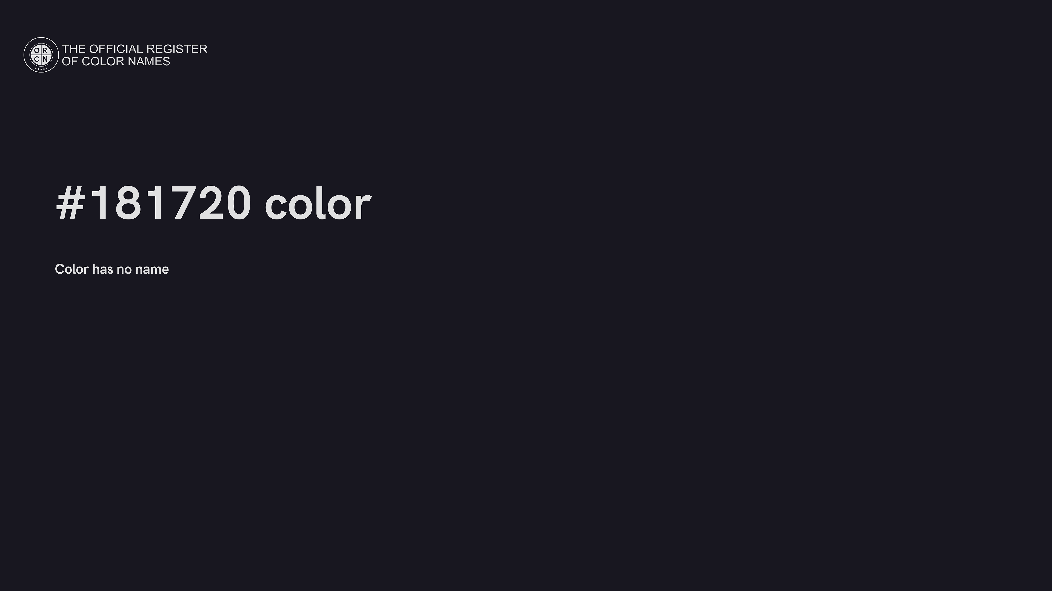This screenshot has height=591, width=1052.
Task: Click the word Color starting the subtitle
Action: coord(72,269)
